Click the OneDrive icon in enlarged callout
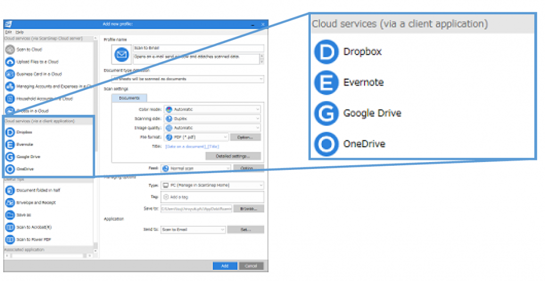Viewport: 545px width, 281px height. 326,144
